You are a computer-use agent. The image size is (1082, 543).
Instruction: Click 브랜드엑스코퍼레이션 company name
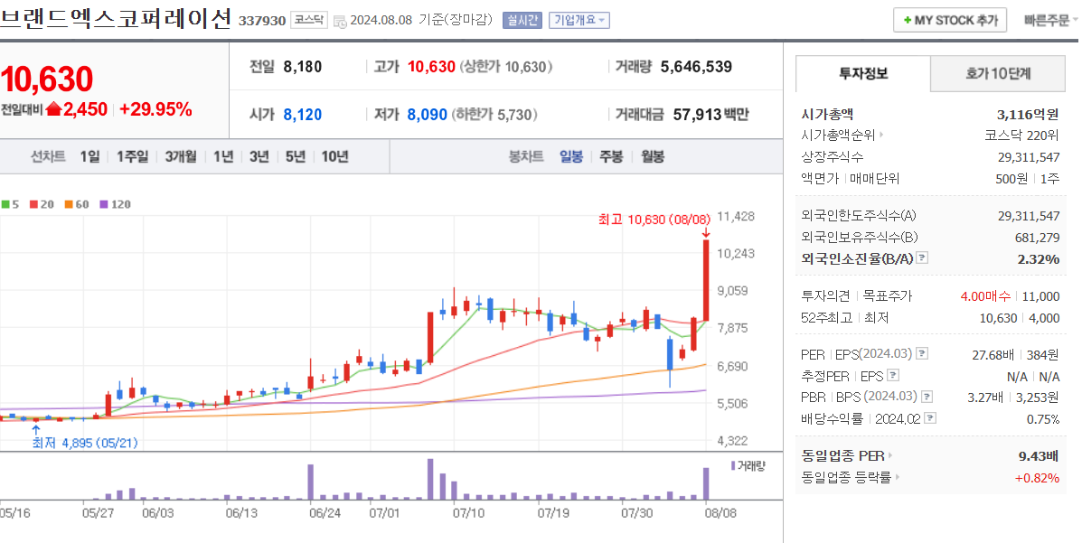click(x=116, y=19)
